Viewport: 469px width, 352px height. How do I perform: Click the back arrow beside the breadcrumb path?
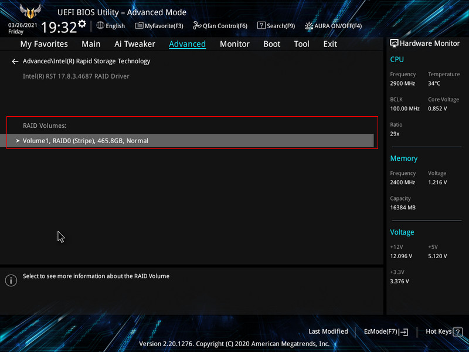pos(15,62)
